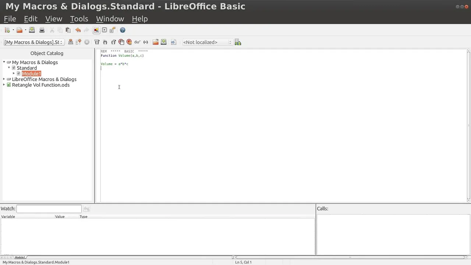Open the File menu
471x265 pixels.
pyautogui.click(x=10, y=19)
